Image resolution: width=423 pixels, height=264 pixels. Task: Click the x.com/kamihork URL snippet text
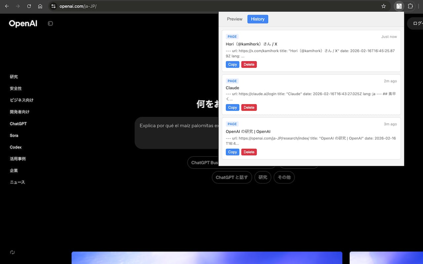coord(311,53)
